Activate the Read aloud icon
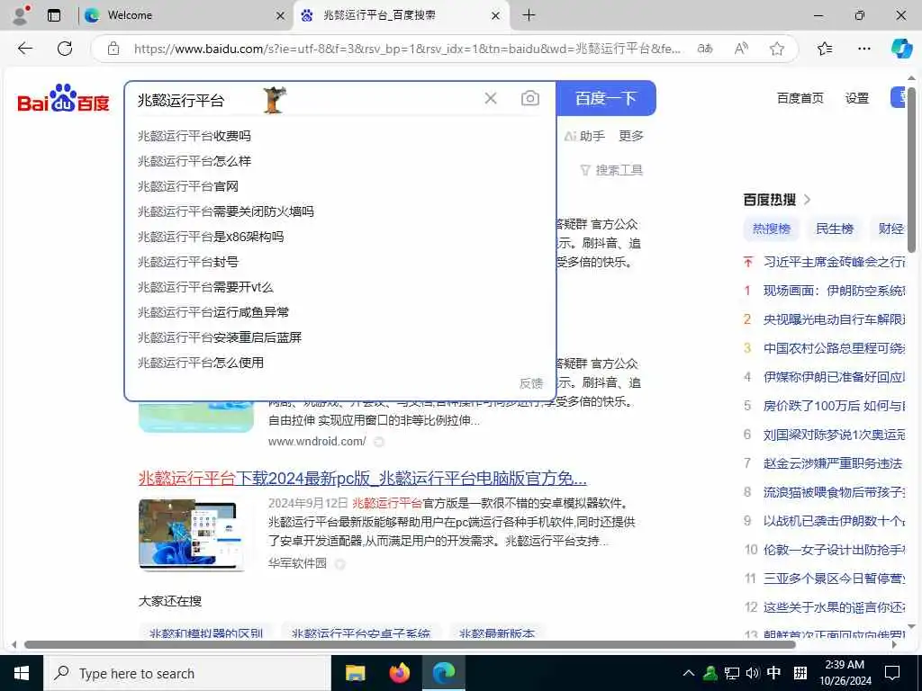Screen dimensions: 922x691 pos(741,49)
